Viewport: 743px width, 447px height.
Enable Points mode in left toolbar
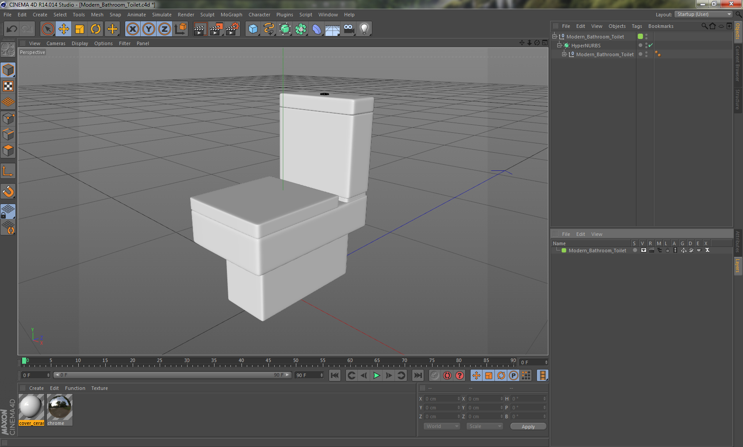(x=8, y=119)
